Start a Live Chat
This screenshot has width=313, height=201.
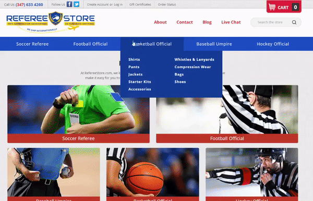231,22
